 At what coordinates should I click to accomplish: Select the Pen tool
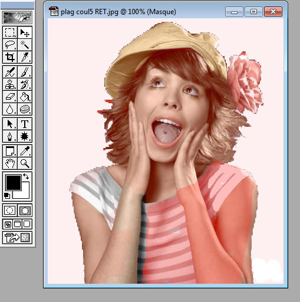[x=10, y=136]
